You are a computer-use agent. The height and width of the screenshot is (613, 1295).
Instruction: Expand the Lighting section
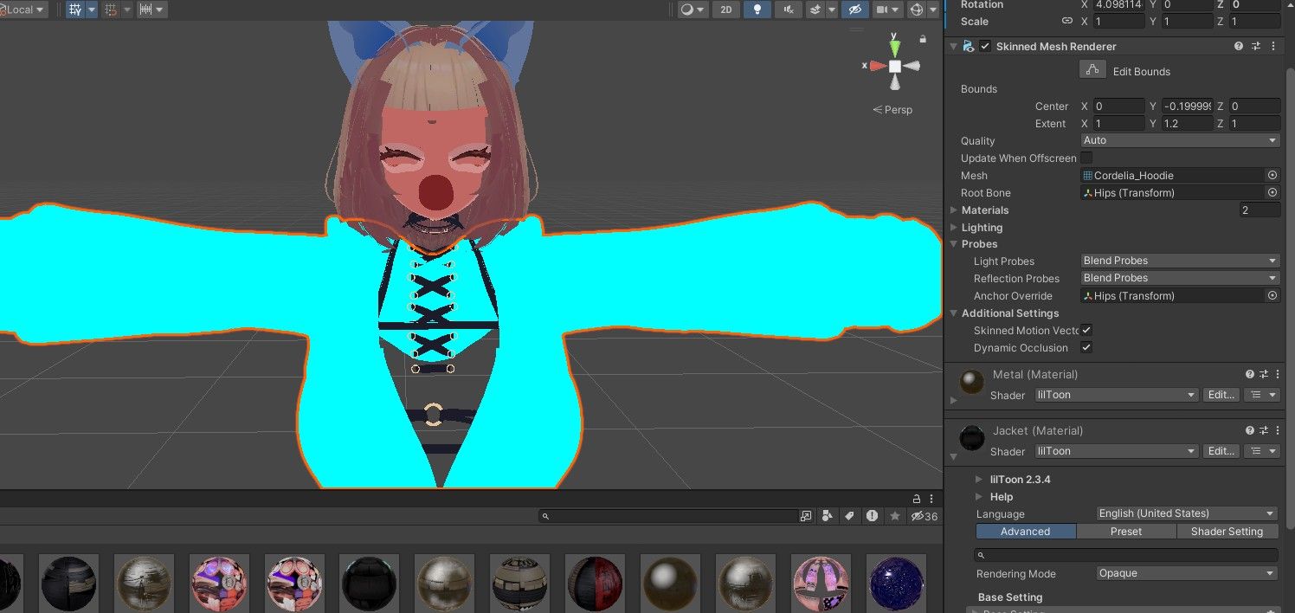954,228
